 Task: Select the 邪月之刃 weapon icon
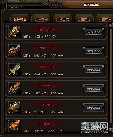point(14,88)
